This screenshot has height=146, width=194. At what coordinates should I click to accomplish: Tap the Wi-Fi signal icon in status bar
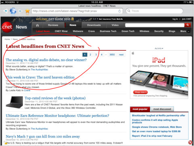pos(17,2)
